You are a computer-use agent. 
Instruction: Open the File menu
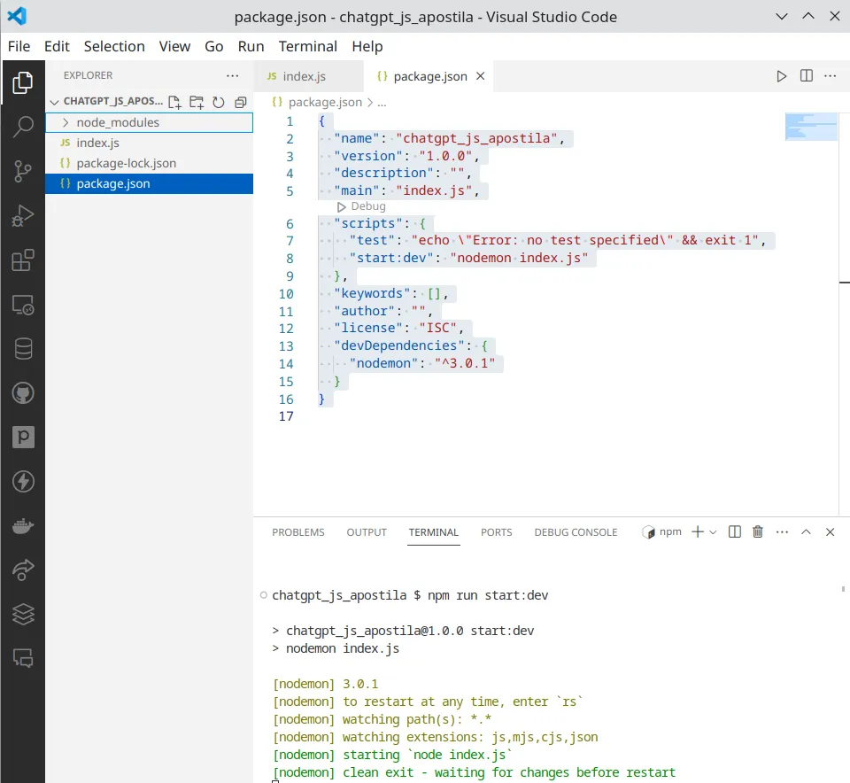(19, 47)
